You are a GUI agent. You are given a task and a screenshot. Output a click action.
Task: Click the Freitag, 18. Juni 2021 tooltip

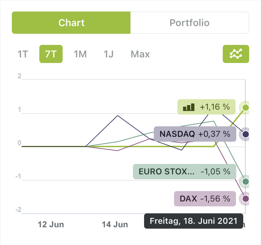coord(193,221)
